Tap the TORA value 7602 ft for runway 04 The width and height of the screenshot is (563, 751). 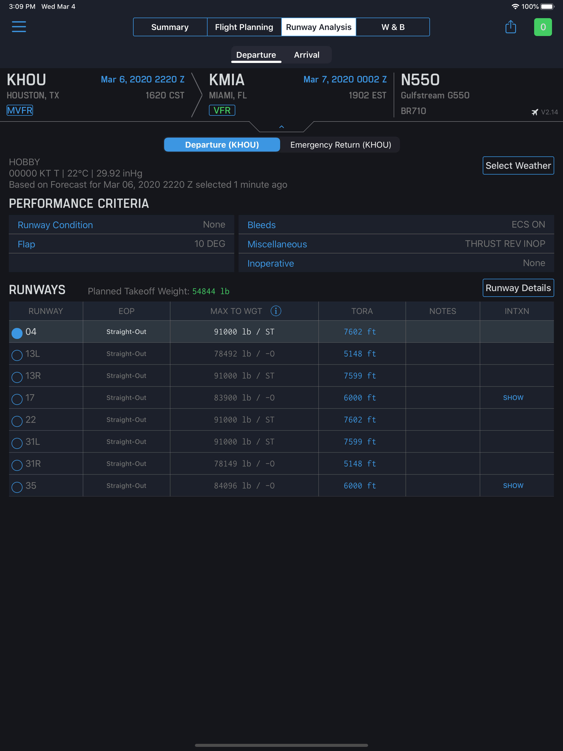click(359, 332)
